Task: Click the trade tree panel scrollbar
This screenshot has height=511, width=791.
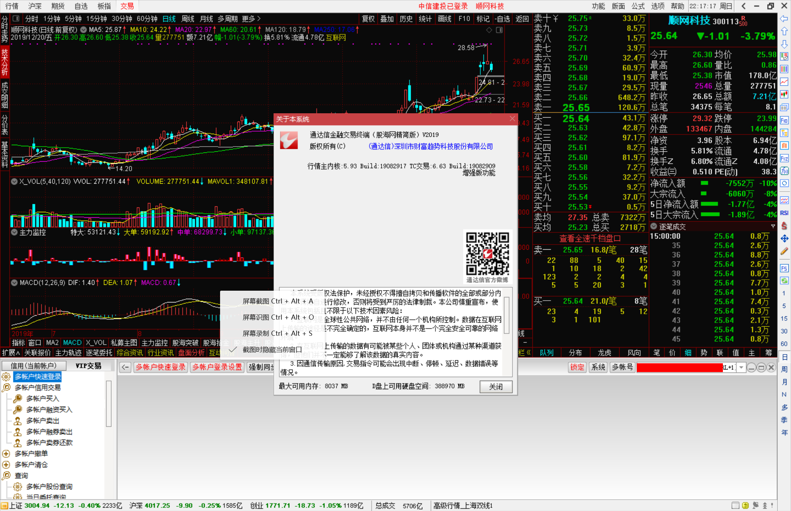Action: (x=108, y=404)
